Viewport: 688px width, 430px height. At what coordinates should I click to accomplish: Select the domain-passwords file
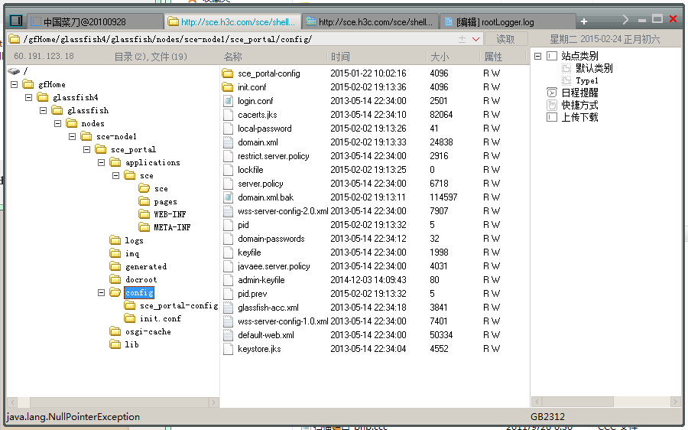(x=271, y=239)
